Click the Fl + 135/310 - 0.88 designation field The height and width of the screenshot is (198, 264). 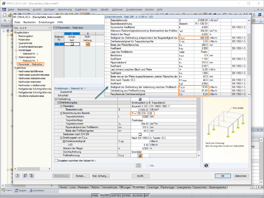[x=142, y=113]
